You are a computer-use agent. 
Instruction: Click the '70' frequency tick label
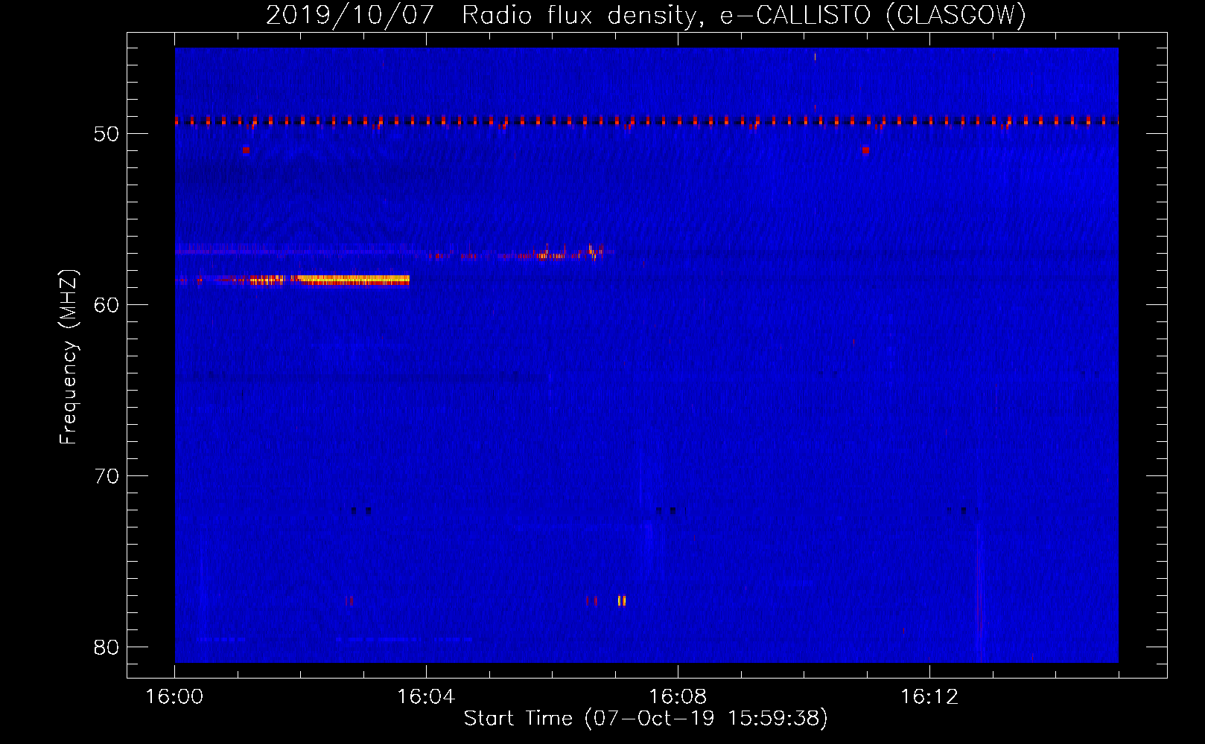pyautogui.click(x=107, y=476)
